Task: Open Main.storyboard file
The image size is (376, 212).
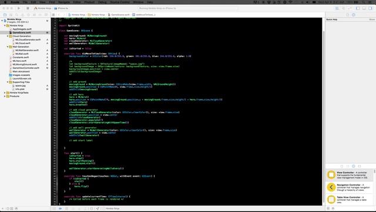Action: [21, 71]
